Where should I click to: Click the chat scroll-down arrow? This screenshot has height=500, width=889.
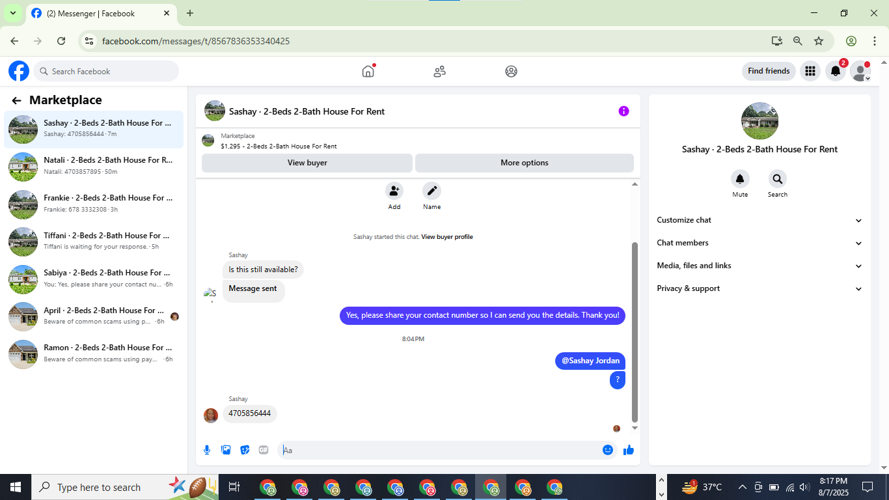click(635, 428)
